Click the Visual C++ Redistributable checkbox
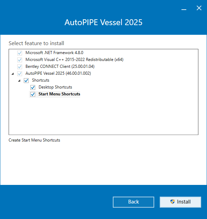 coord(19,60)
